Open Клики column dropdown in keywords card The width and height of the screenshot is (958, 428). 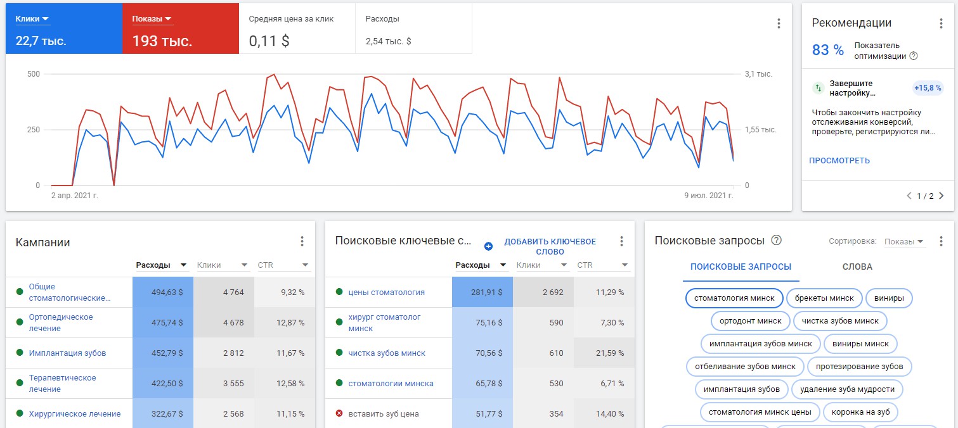[x=542, y=265]
